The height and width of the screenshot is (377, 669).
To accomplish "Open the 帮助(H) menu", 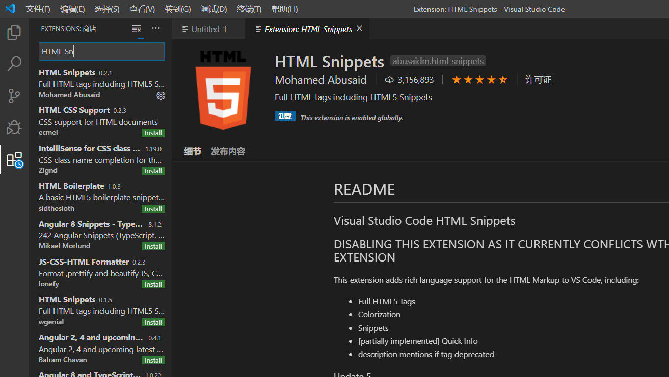I will pyautogui.click(x=285, y=9).
